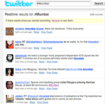View Tweet for Jenton's post
The image size is (105, 104).
click(x=43, y=102)
